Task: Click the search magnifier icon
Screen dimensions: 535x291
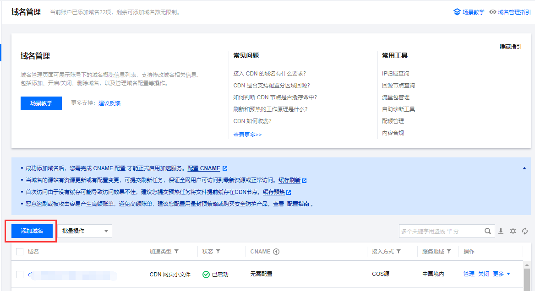Action: tap(488, 231)
